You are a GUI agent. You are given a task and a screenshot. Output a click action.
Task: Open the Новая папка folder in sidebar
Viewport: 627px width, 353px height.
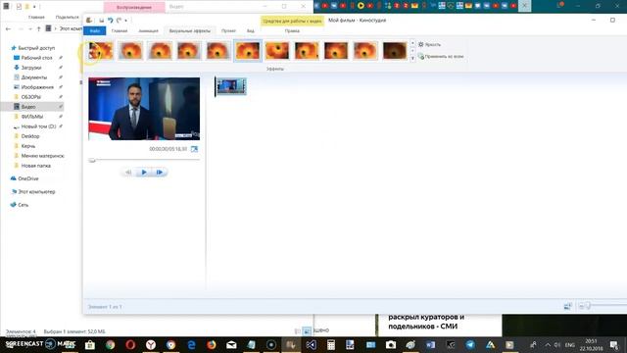click(x=35, y=166)
